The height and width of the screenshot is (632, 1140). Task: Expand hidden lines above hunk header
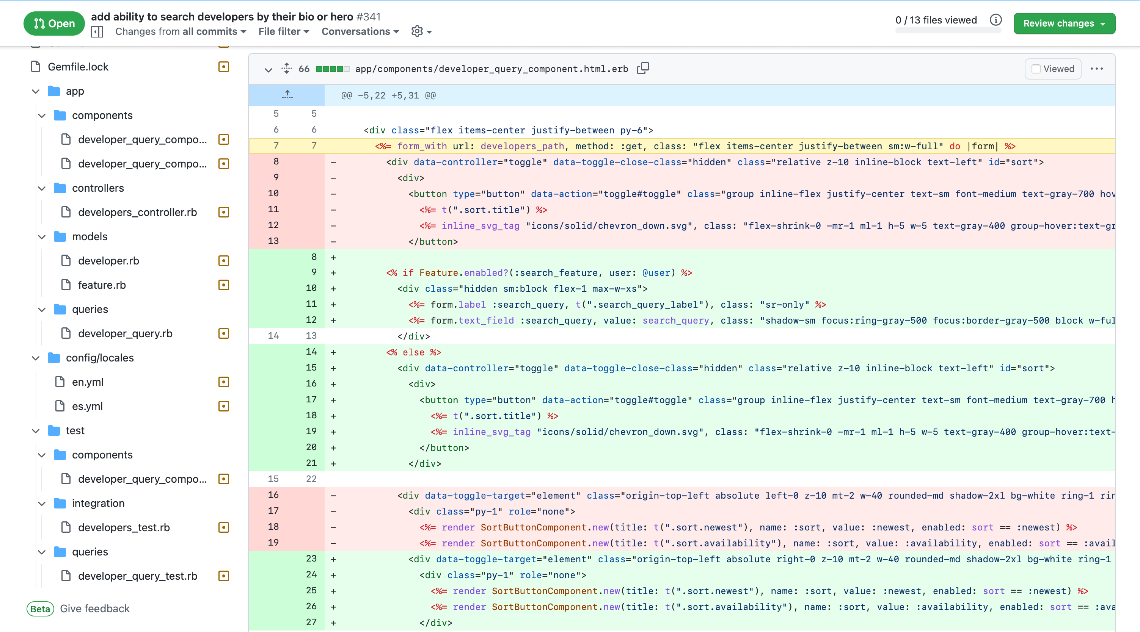(287, 95)
